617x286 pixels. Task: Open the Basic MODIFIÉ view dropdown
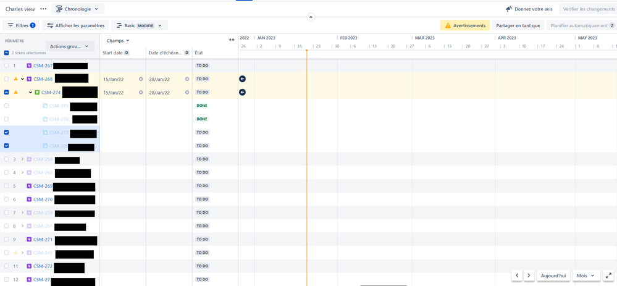click(140, 25)
